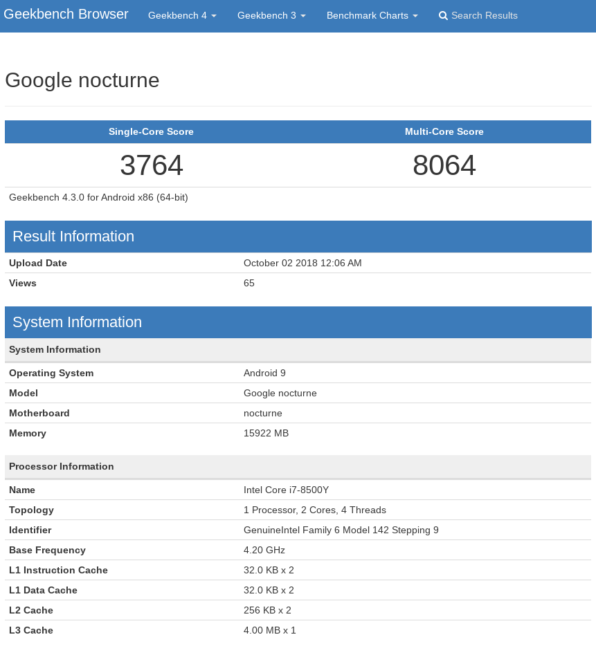Select the Base Frequency label

(x=48, y=551)
